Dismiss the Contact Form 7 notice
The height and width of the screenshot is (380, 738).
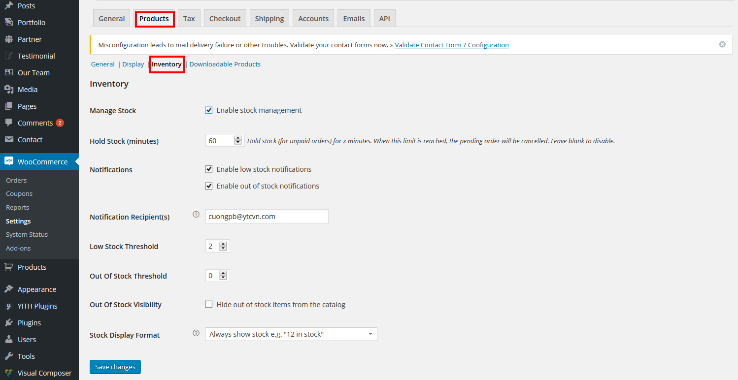tap(722, 44)
